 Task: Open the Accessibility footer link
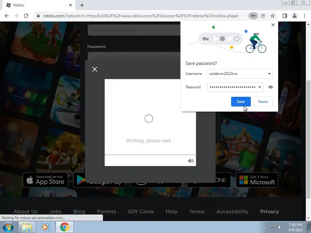click(x=232, y=211)
